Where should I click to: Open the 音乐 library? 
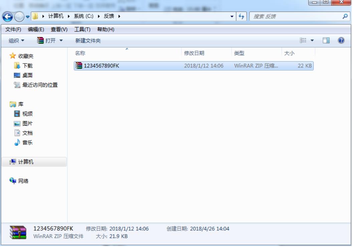click(x=27, y=143)
